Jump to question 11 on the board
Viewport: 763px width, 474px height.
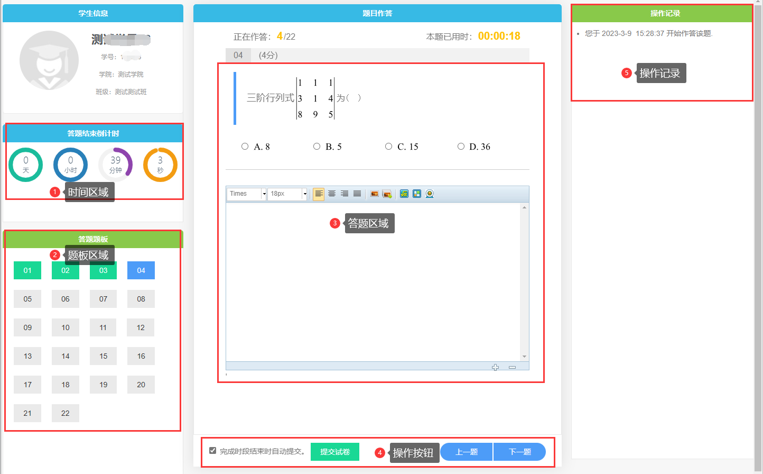point(103,327)
